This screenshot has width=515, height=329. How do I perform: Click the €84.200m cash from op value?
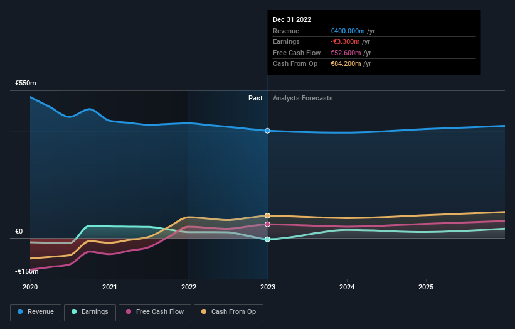[346, 64]
